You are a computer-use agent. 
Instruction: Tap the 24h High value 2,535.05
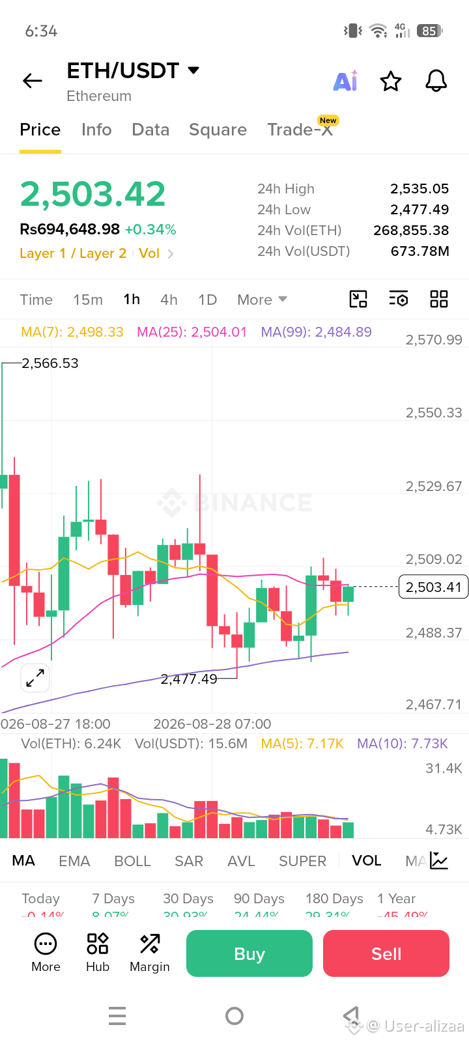point(419,189)
